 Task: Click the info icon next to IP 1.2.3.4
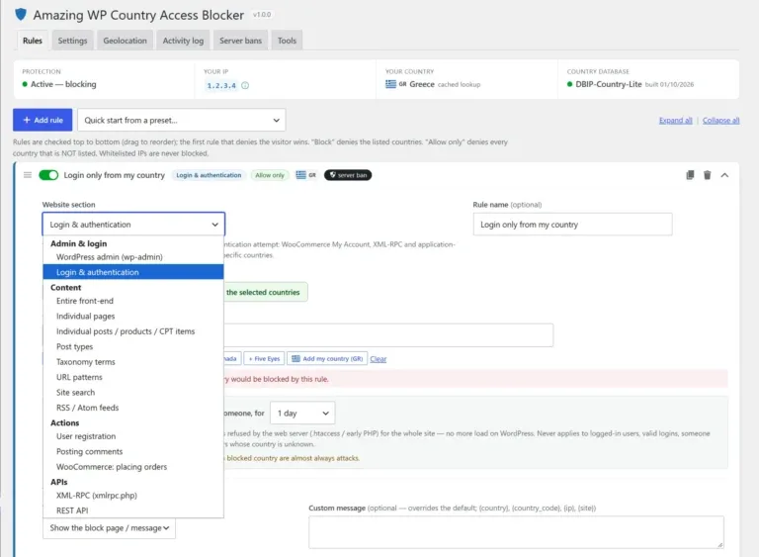point(245,85)
